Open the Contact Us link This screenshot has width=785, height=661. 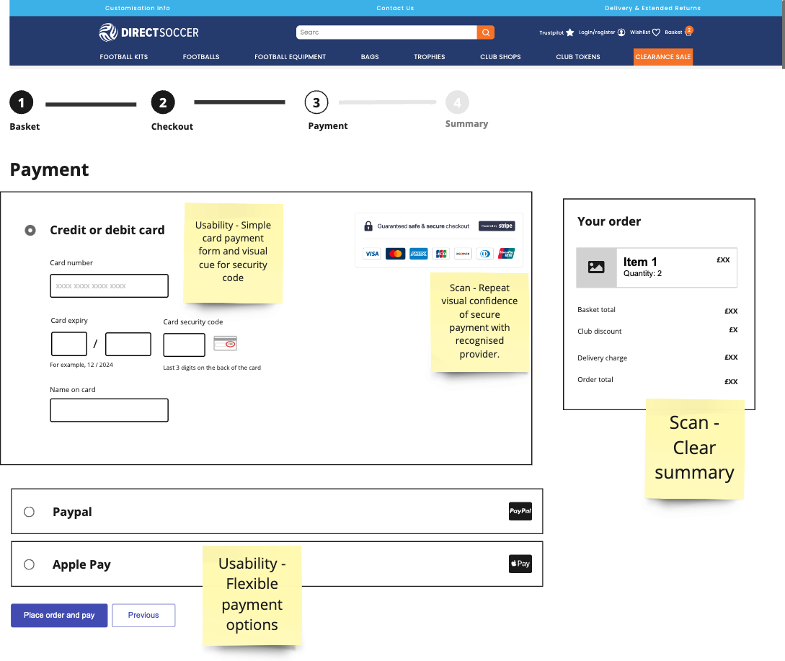coord(395,8)
